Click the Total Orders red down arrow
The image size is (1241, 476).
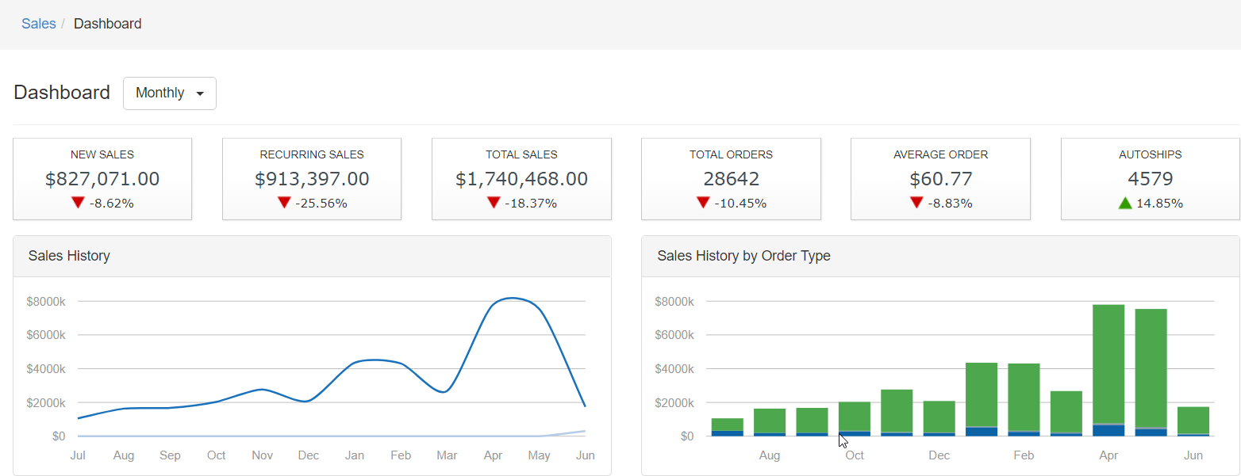(x=703, y=203)
